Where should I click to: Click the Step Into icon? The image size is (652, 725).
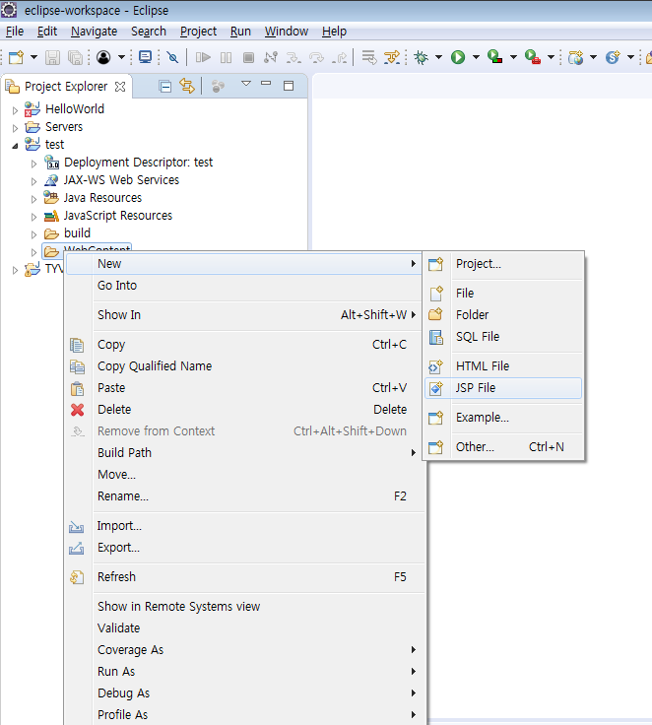[293, 57]
